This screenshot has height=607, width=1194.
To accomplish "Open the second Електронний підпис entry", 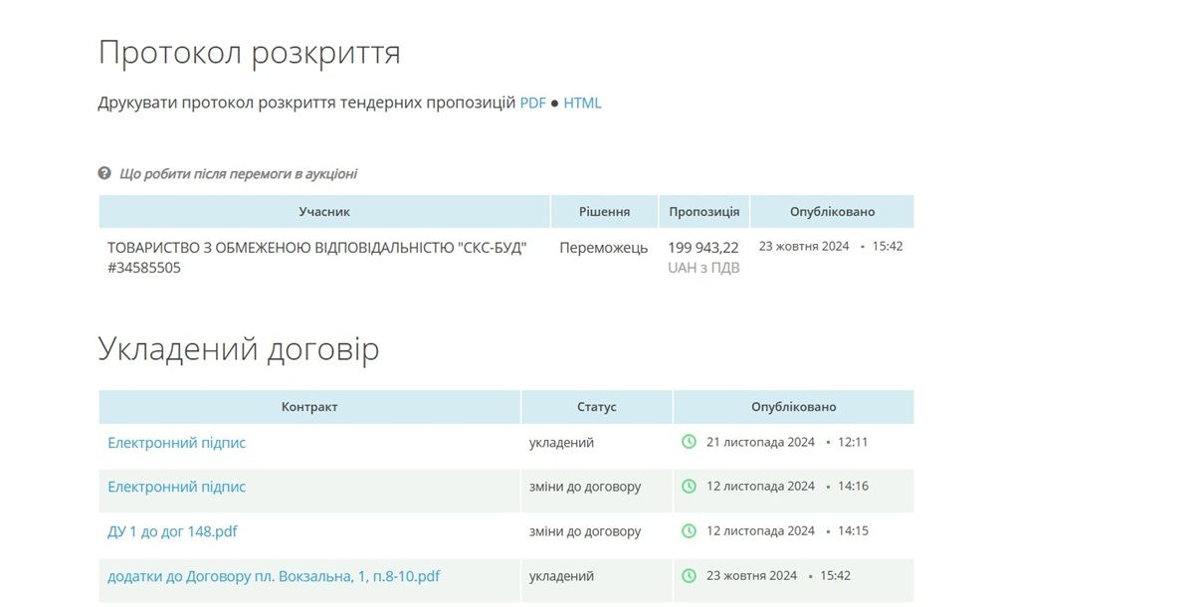I will 176,487.
